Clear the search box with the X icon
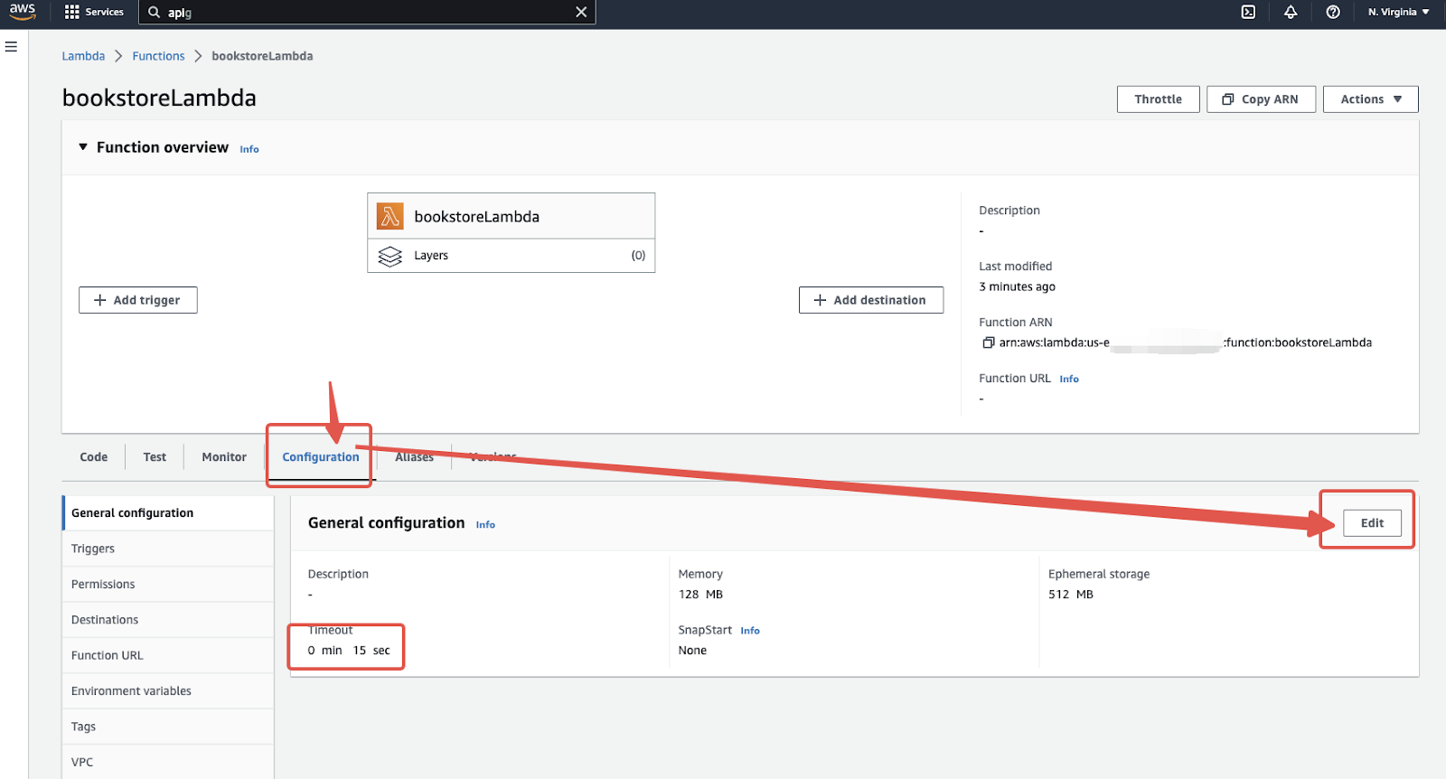Image resolution: width=1446 pixels, height=779 pixels. pos(581,12)
